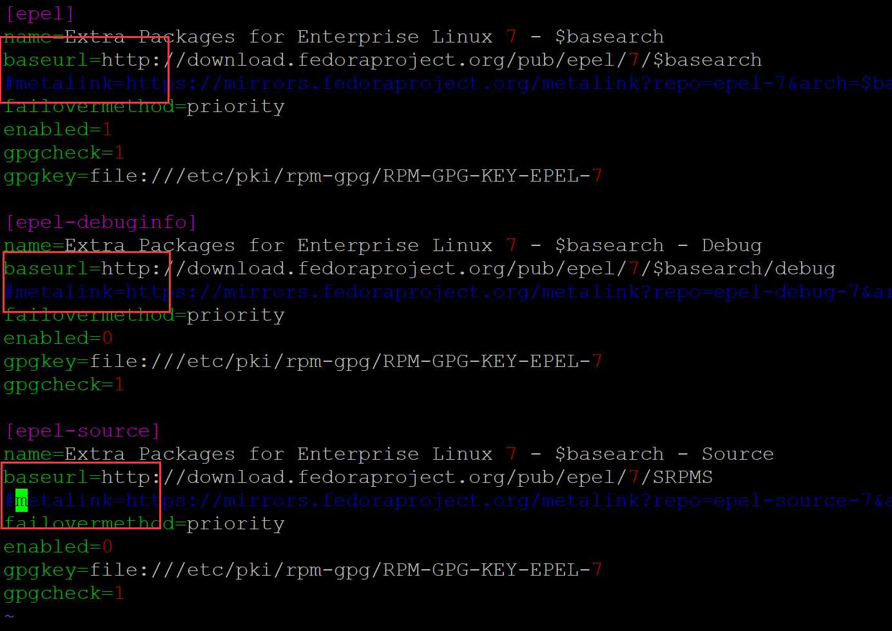Click gpgcheck=1 in the [epel-source] section
Screen dimensions: 892x631
pos(64,593)
